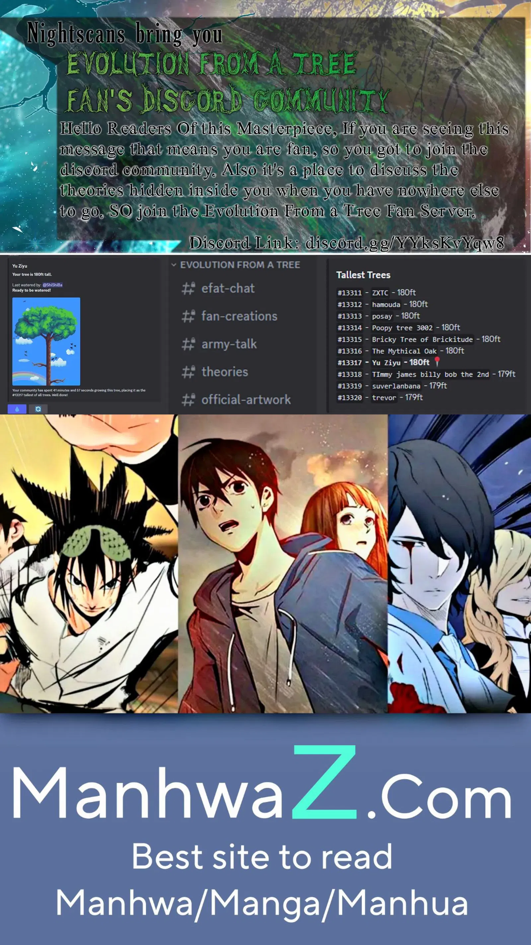531x945 pixels.
Task: Collapse the EVOLUTION FROM A TREE category
Action: click(x=174, y=265)
